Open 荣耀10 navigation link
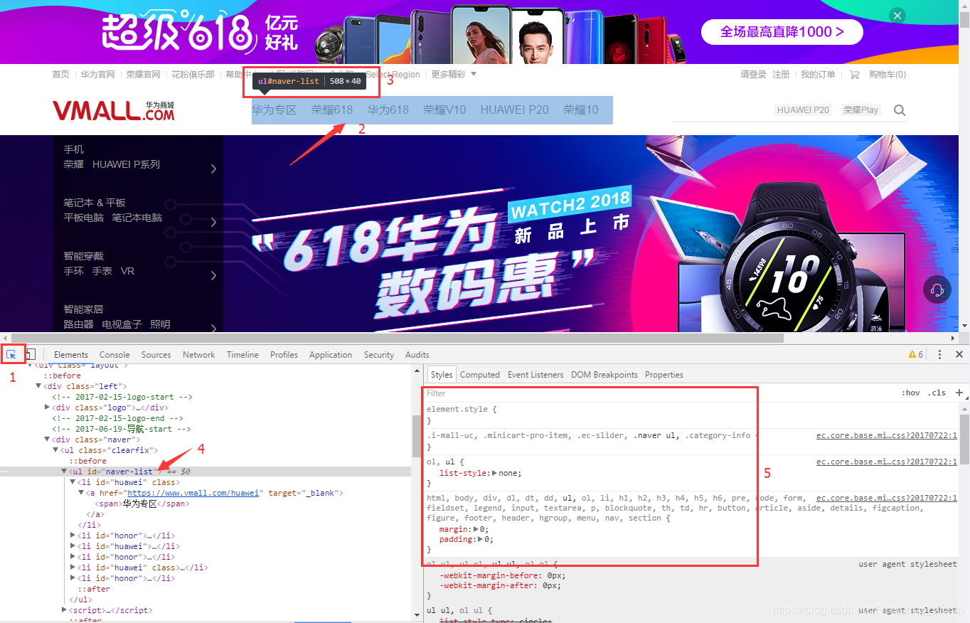This screenshot has height=623, width=970. 581,110
